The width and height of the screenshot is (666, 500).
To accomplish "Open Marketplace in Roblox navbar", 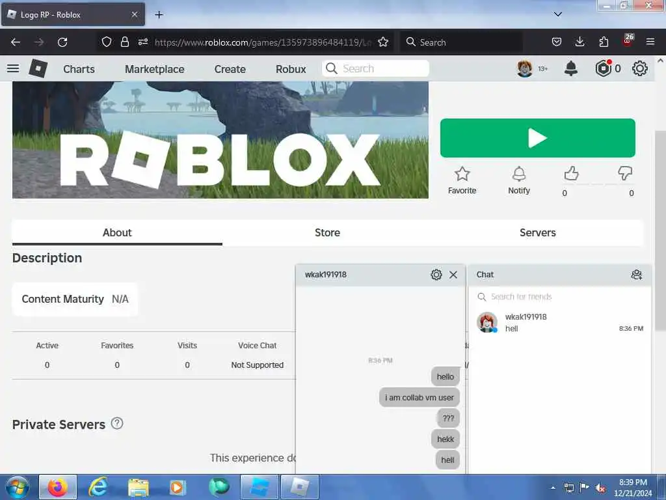I will point(155,69).
